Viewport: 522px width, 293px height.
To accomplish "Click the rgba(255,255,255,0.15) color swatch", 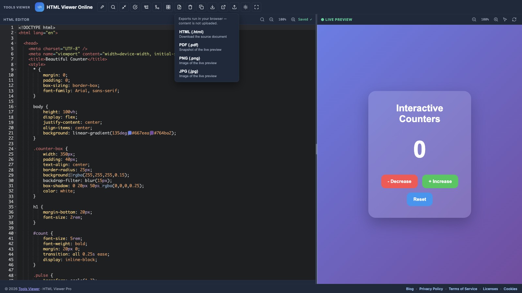I will (70, 175).
